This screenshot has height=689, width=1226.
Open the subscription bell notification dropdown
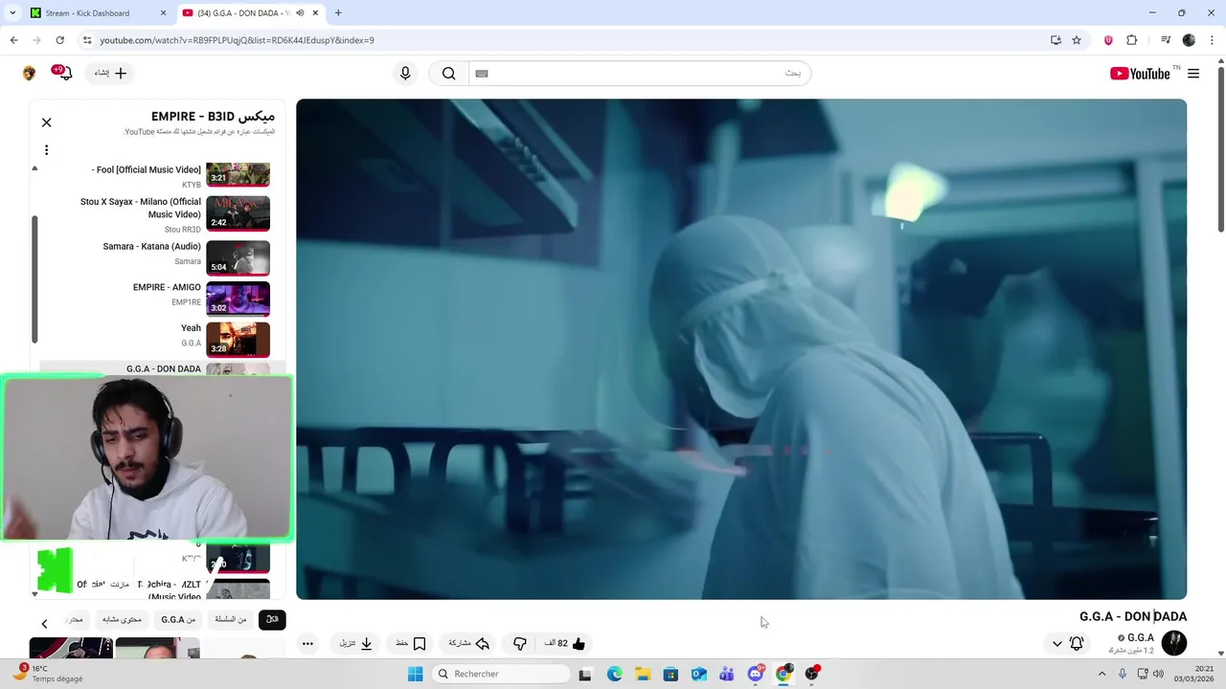1067,644
